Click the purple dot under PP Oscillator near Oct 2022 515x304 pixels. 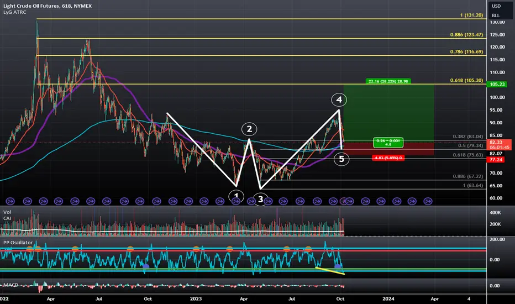point(146,266)
